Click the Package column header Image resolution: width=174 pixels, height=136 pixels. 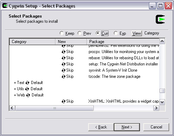pyautogui.click(x=123, y=42)
